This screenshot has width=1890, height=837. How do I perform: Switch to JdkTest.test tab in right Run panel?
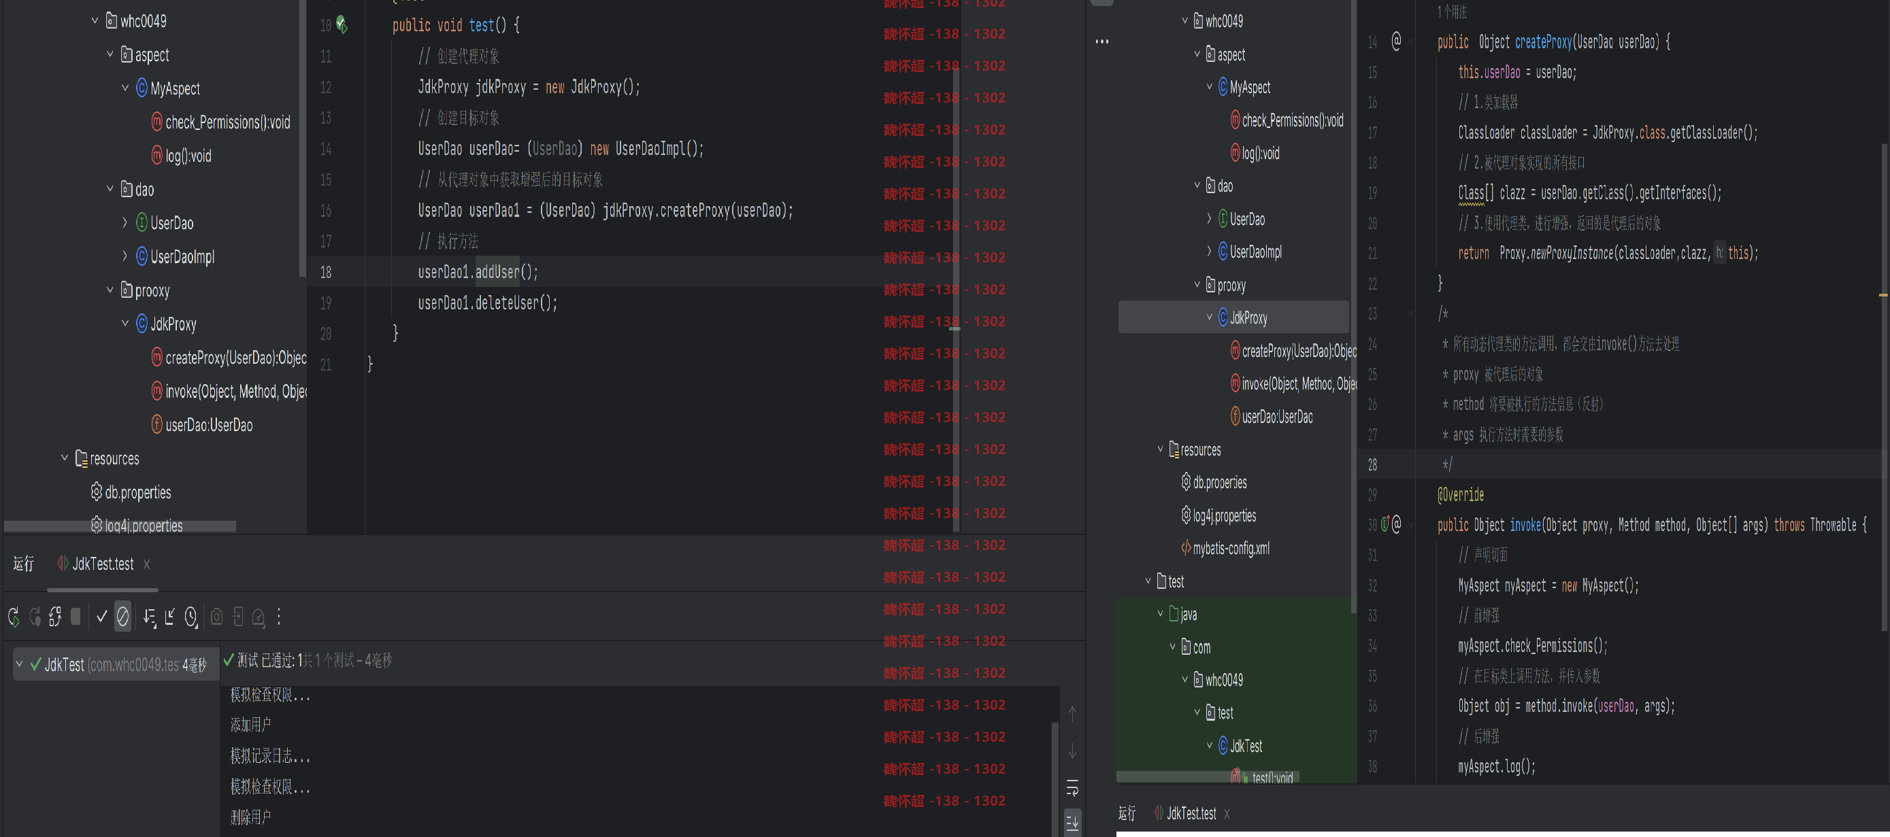(1185, 813)
